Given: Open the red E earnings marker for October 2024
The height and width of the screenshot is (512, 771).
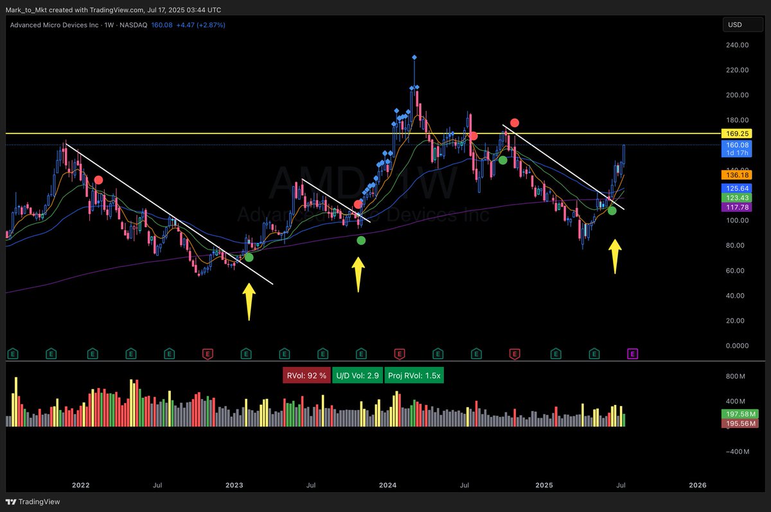Looking at the screenshot, I should (x=515, y=353).
